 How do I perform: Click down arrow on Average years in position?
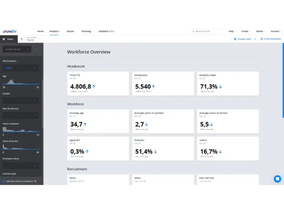point(147,124)
